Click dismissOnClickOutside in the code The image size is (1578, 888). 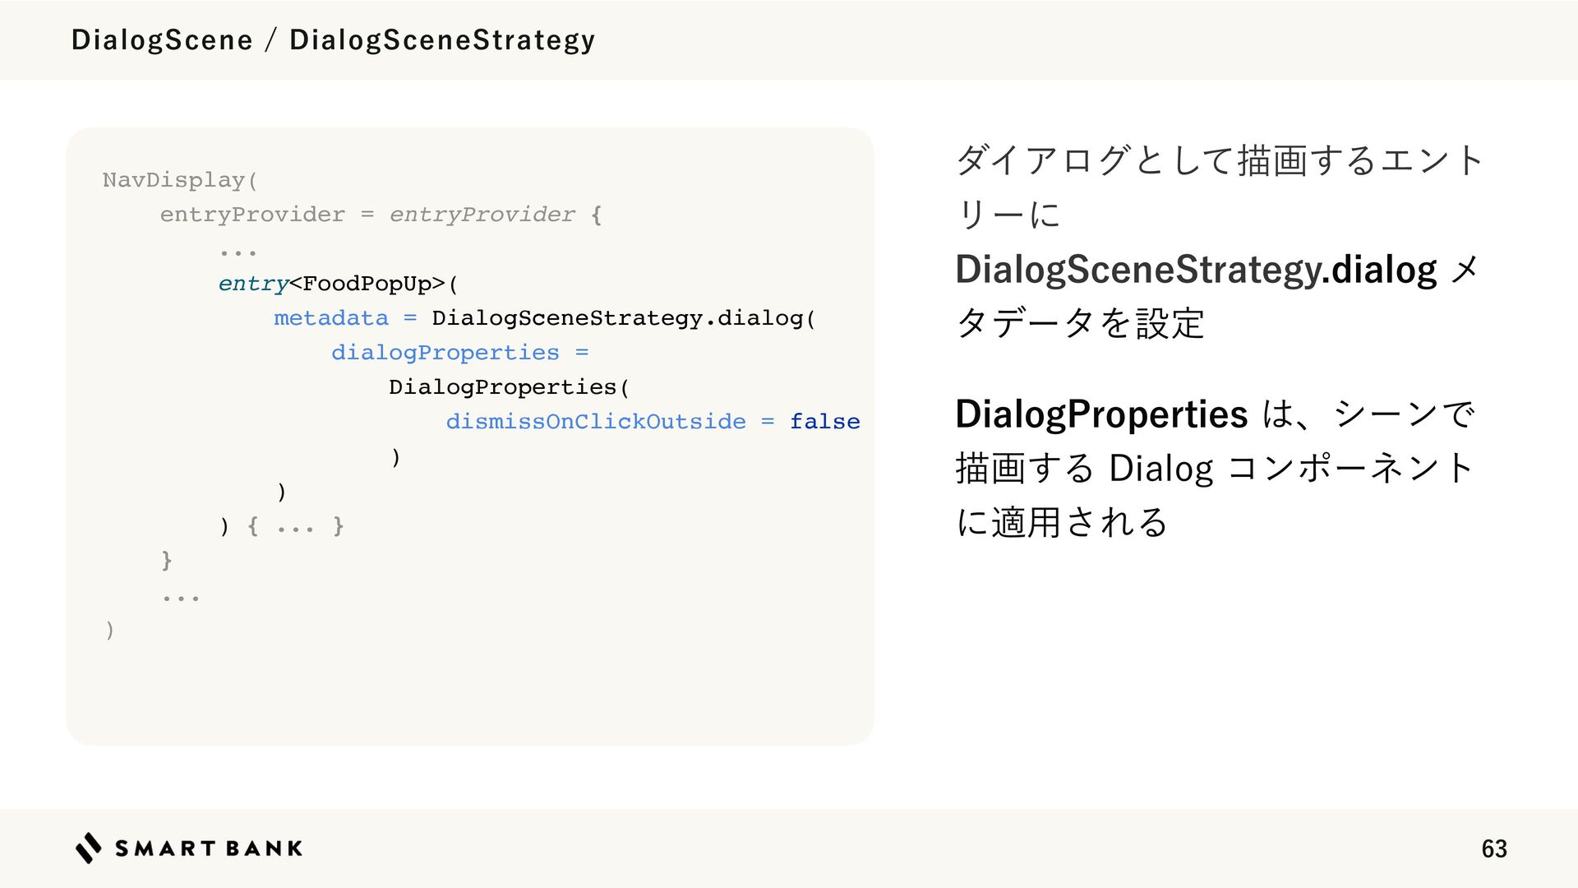coord(596,422)
